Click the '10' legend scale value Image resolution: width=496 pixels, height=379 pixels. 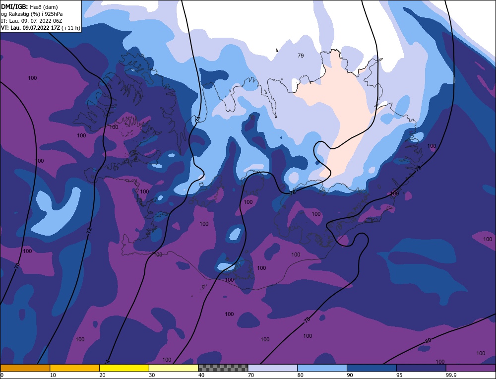(53, 375)
